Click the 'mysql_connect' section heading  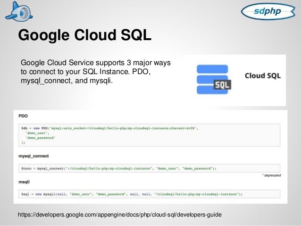33,156
